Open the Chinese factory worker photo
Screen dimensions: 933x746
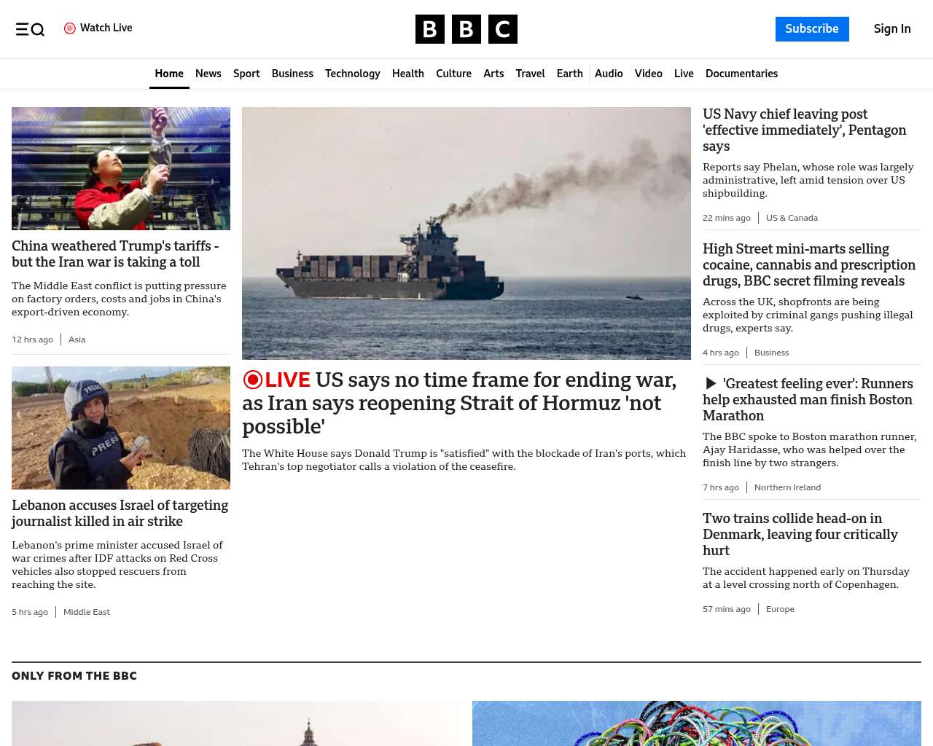point(121,168)
